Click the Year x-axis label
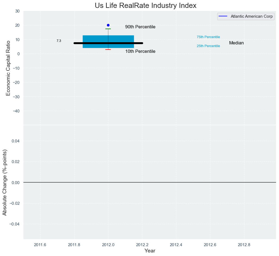Screen dimensions: 279x256 pos(150,251)
